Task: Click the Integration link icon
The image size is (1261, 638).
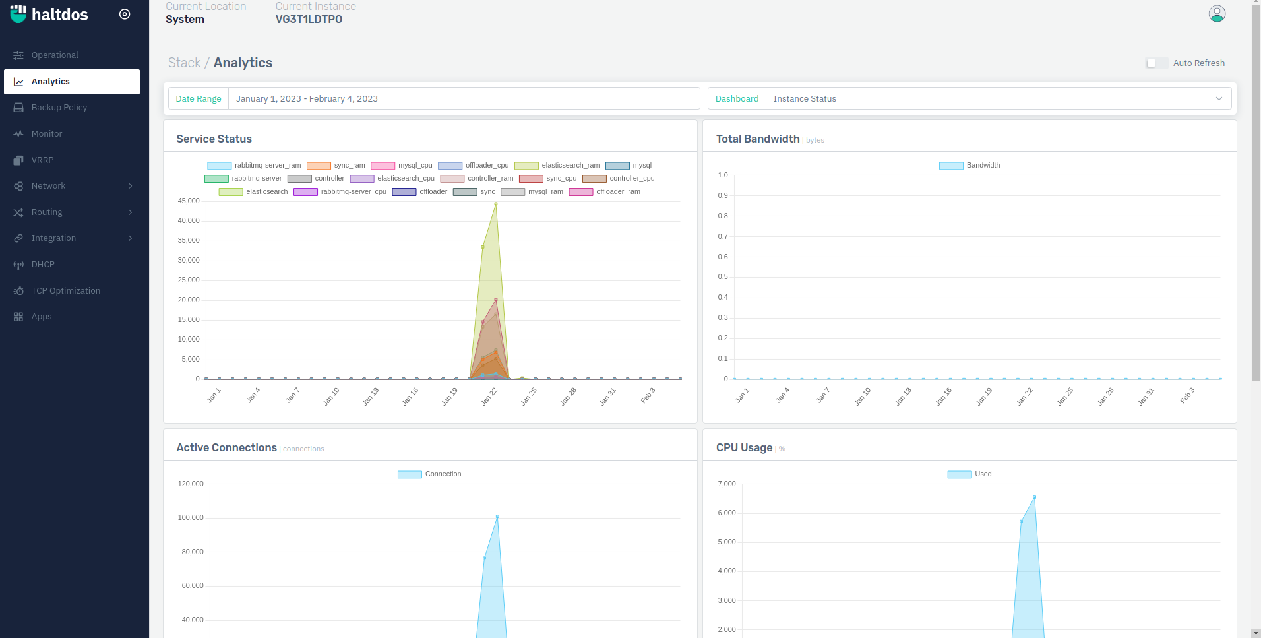Action: click(18, 238)
